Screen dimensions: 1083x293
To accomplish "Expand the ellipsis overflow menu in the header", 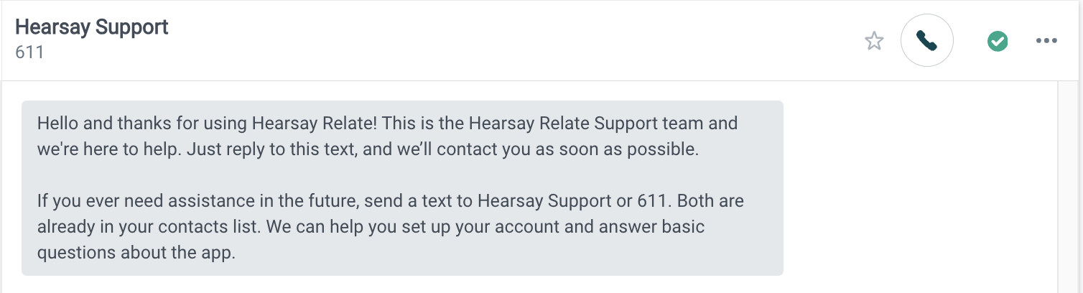I will click(x=1047, y=41).
